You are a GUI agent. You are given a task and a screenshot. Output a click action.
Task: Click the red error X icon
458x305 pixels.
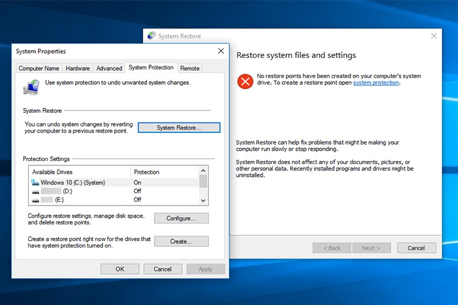click(x=245, y=81)
